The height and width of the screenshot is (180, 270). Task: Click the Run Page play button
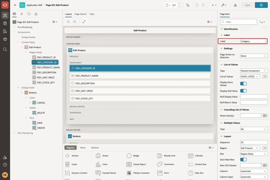pos(261,5)
